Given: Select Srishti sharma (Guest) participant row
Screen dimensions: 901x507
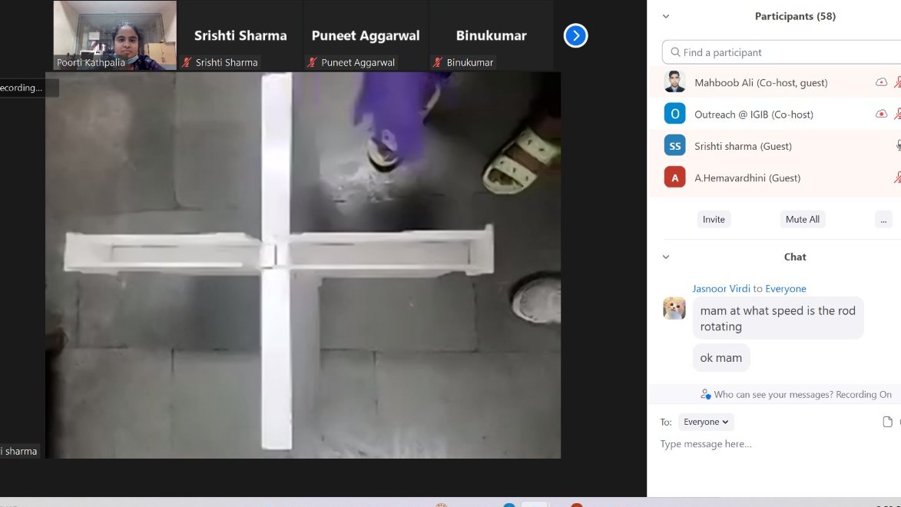Looking at the screenshot, I should point(774,146).
